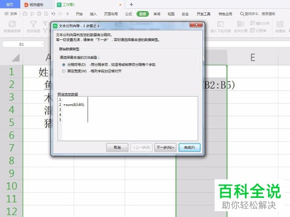Click the Print icon in quick access toolbar
This screenshot has height=217, width=290.
coord(39,14)
